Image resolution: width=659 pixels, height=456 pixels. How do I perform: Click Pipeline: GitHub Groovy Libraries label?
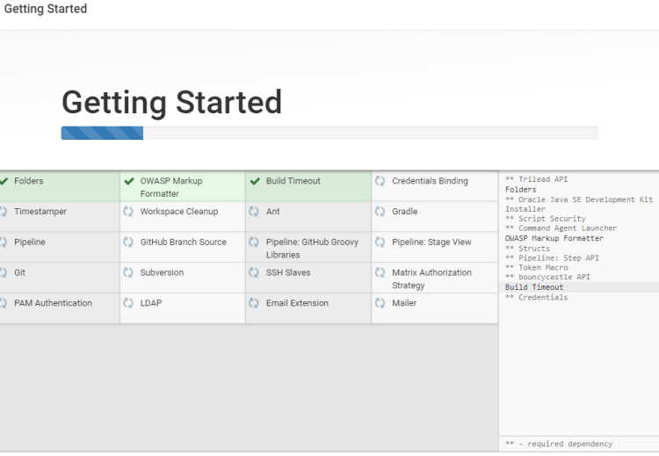click(312, 249)
